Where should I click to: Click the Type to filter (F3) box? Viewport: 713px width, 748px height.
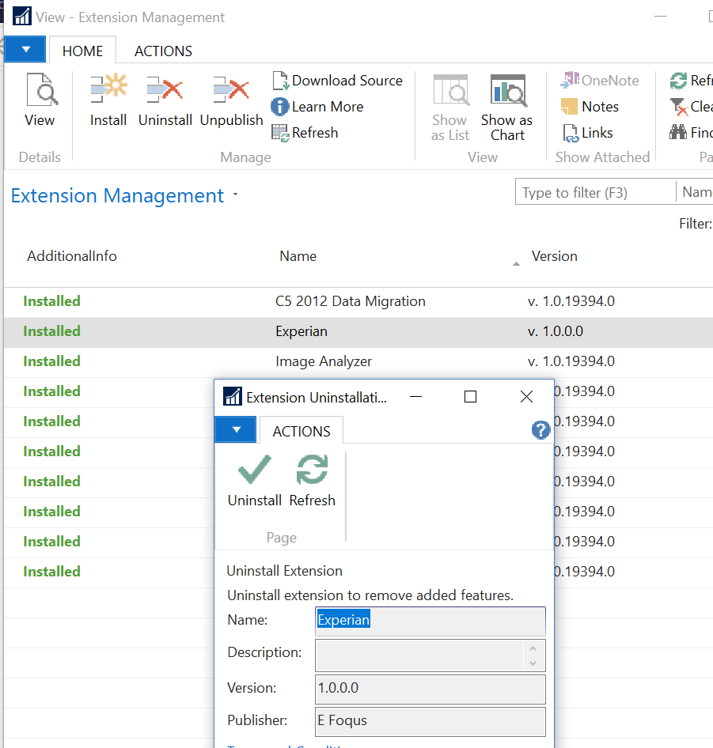596,192
